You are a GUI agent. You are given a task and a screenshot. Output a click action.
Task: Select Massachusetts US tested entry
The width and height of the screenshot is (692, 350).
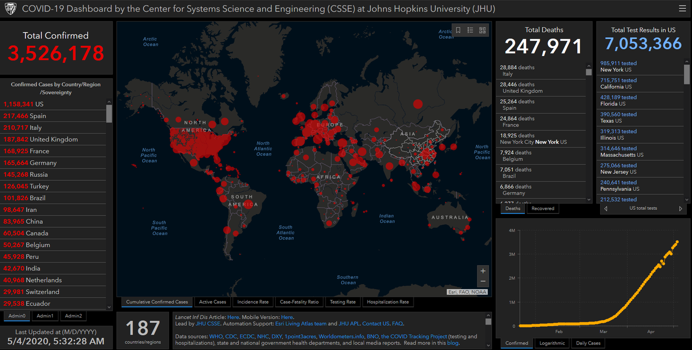tap(640, 152)
